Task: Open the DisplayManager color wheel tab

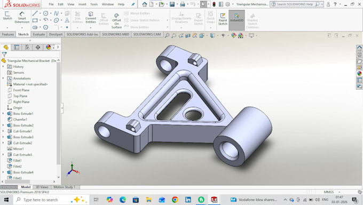Action: coord(49,48)
